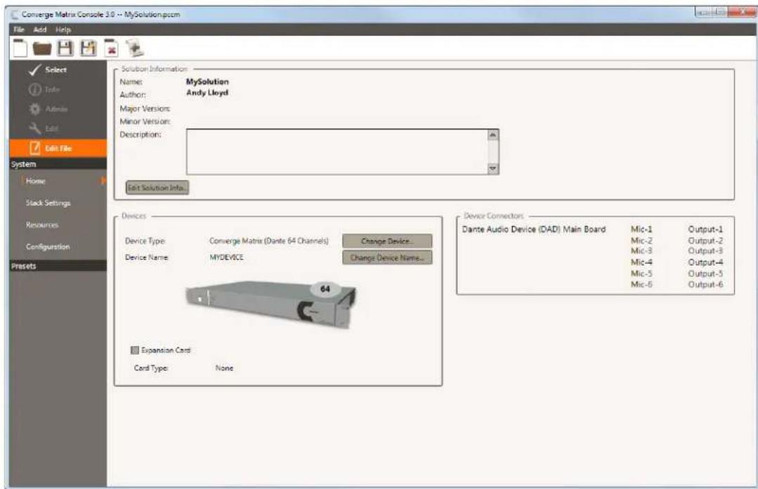Select Output-1 connector

pyautogui.click(x=705, y=229)
